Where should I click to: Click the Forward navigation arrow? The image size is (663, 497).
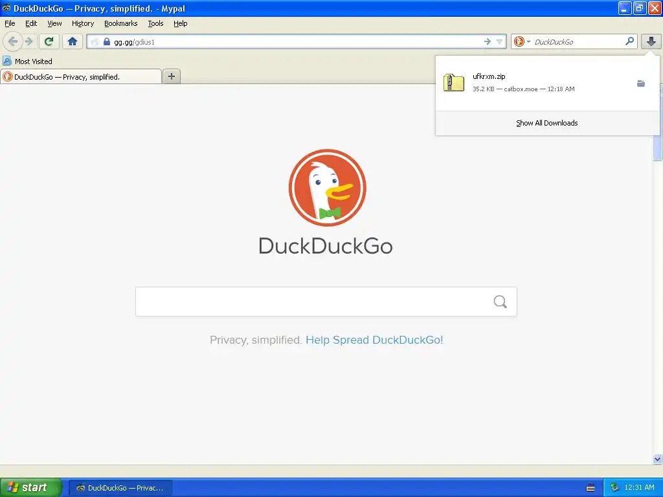(28, 41)
